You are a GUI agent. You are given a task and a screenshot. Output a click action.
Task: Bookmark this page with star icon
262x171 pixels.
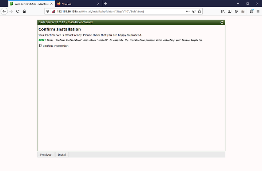tap(199, 11)
